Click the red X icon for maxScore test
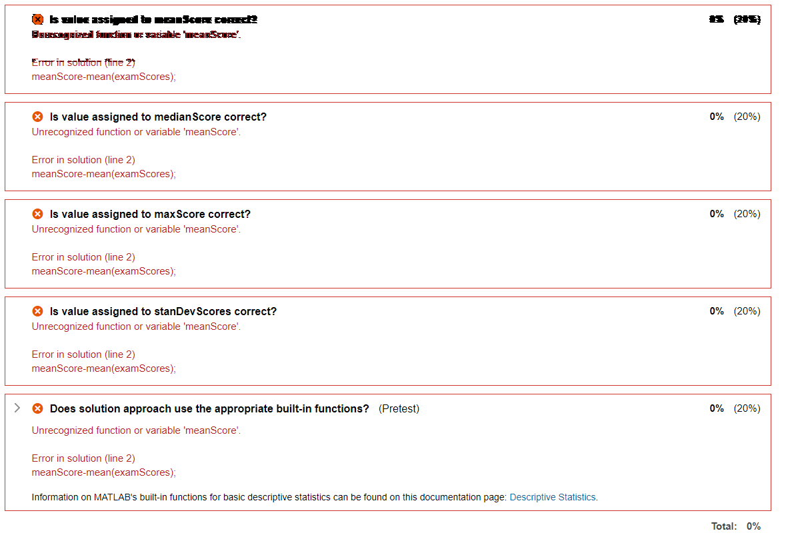 point(38,214)
